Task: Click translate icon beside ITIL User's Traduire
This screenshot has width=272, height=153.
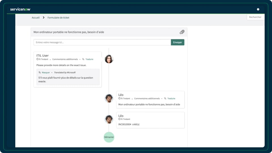Action: (x=83, y=59)
